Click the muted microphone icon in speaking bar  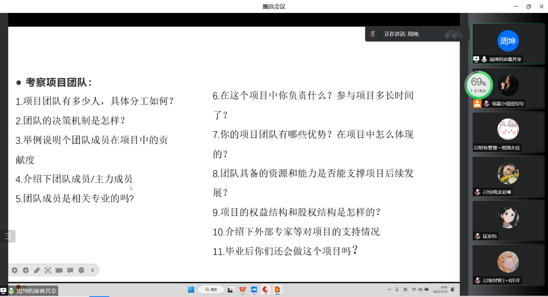[x=373, y=34]
